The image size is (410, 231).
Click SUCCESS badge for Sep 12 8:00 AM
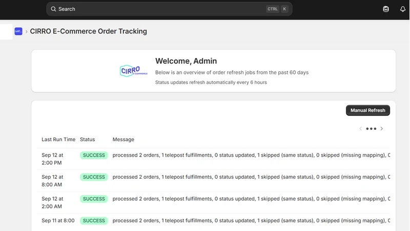(x=94, y=177)
